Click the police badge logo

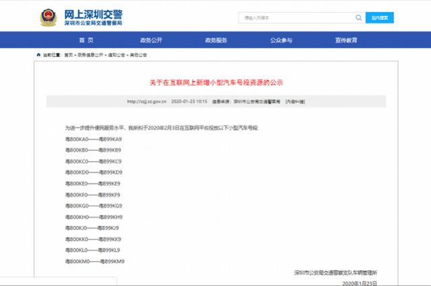49,17
